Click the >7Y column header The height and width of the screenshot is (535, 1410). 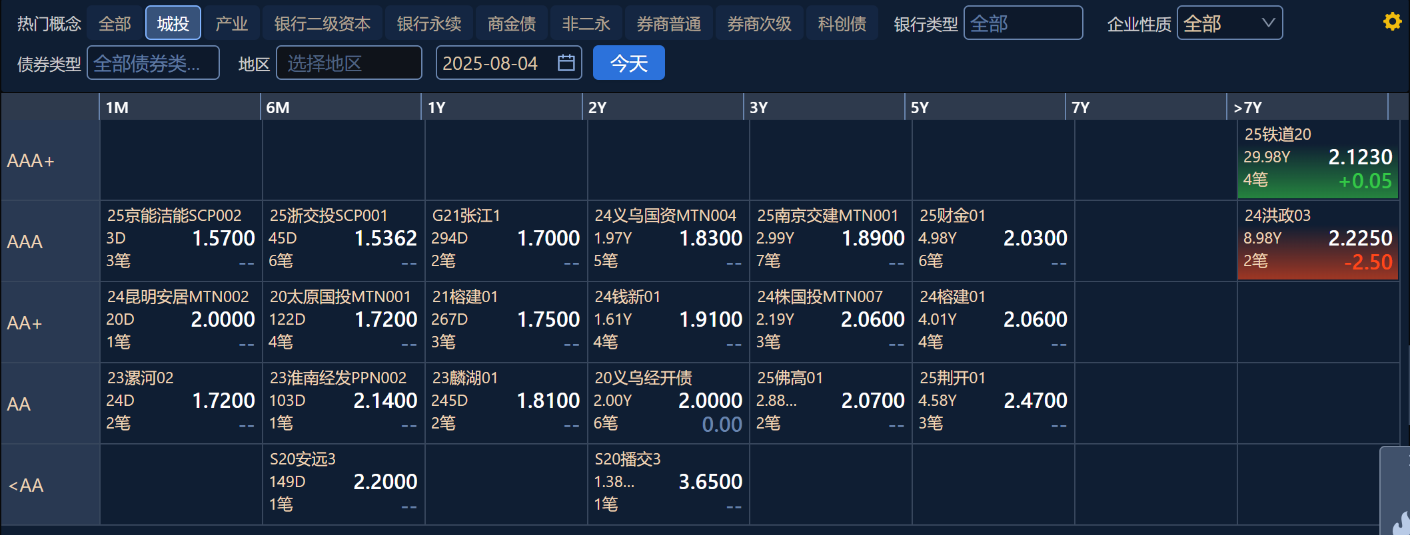1308,107
